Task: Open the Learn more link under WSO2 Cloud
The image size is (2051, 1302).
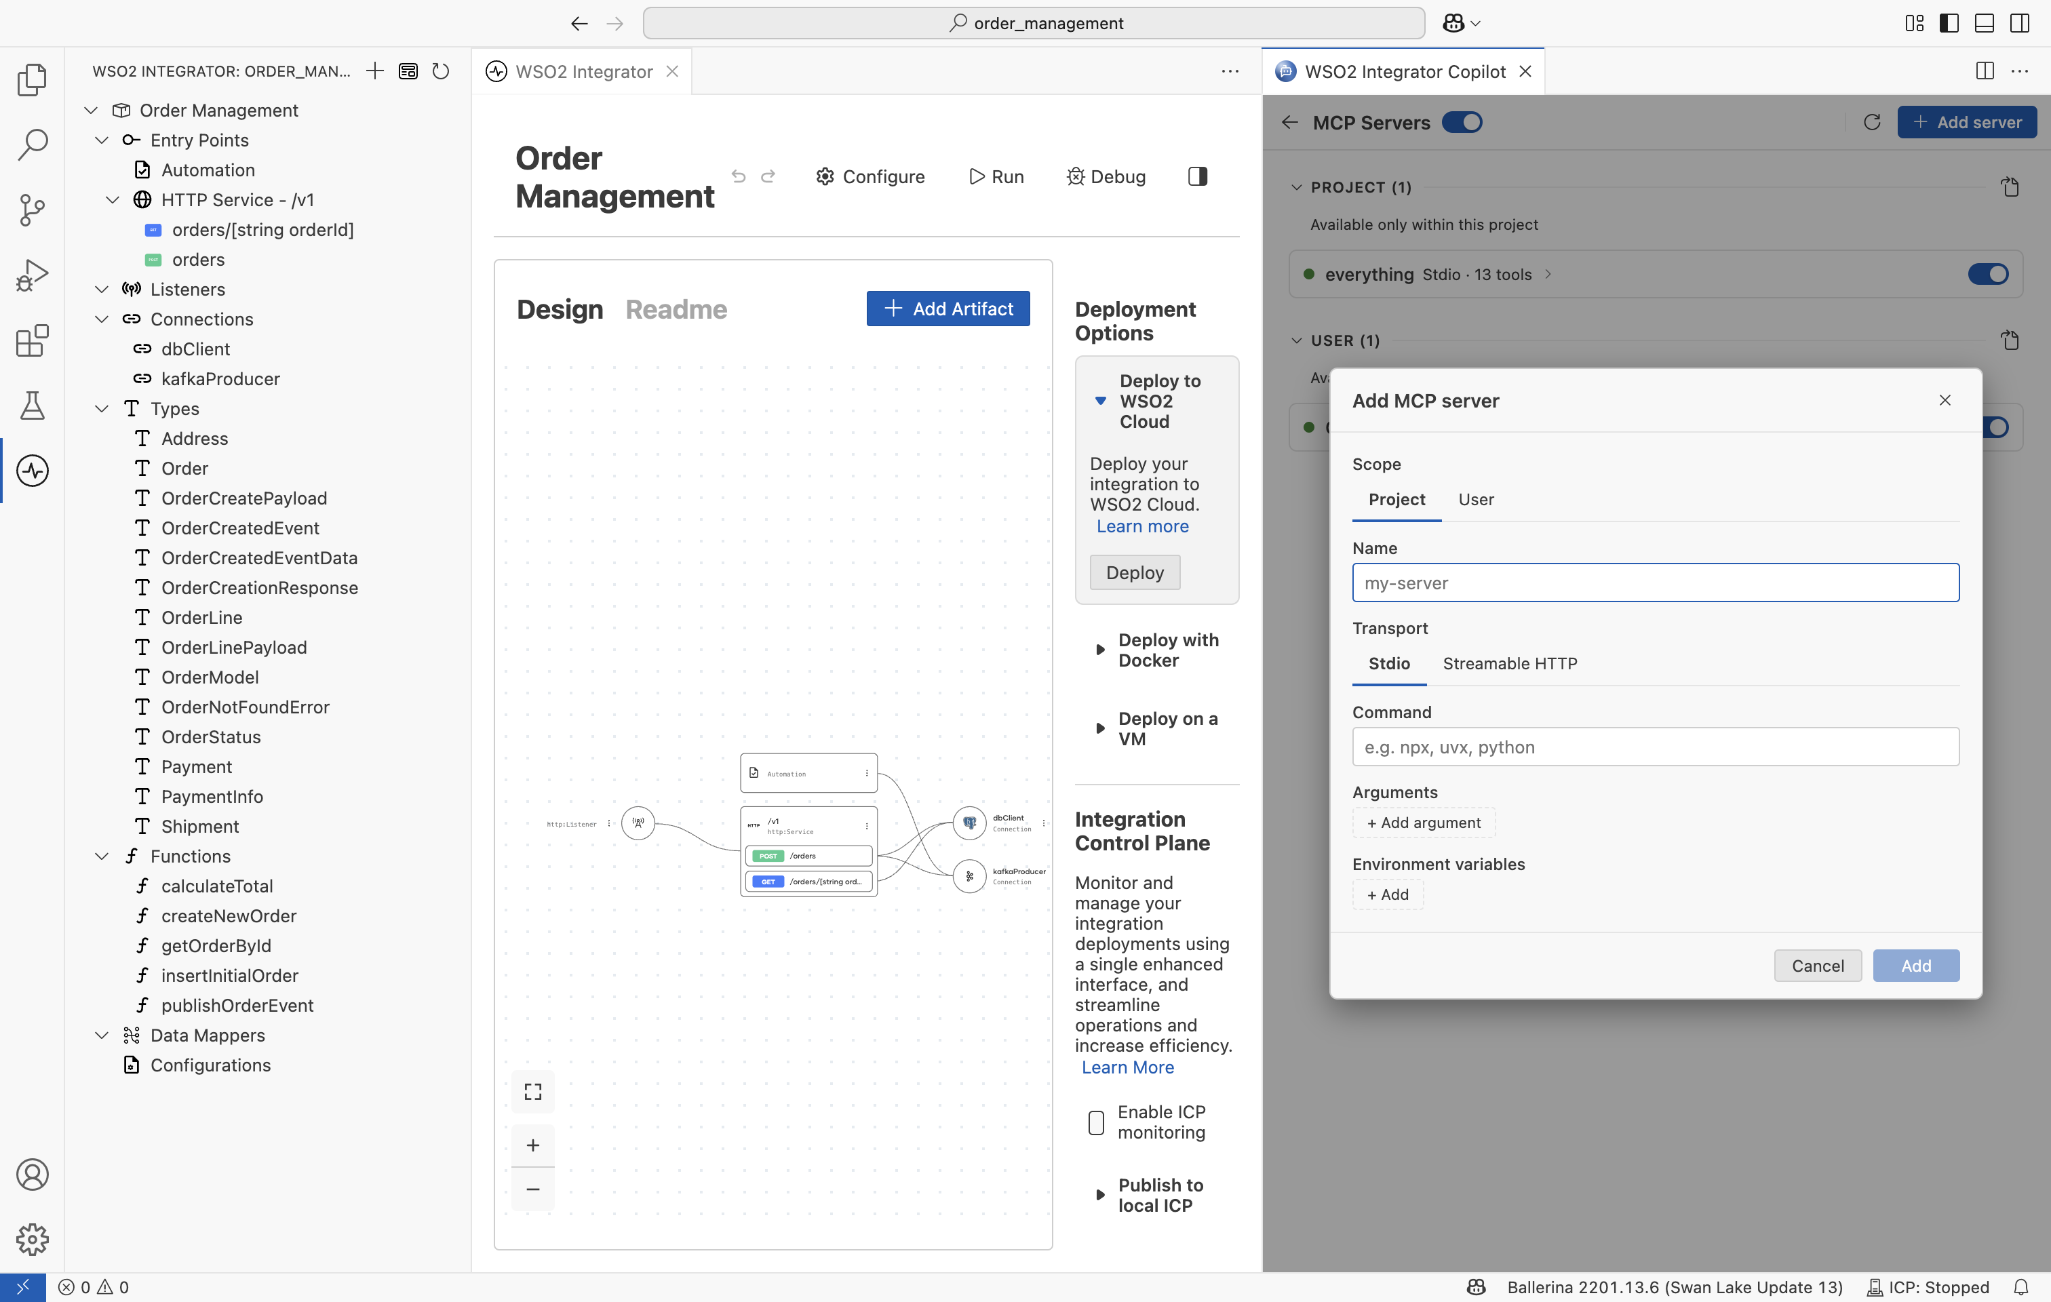Action: 1142,526
